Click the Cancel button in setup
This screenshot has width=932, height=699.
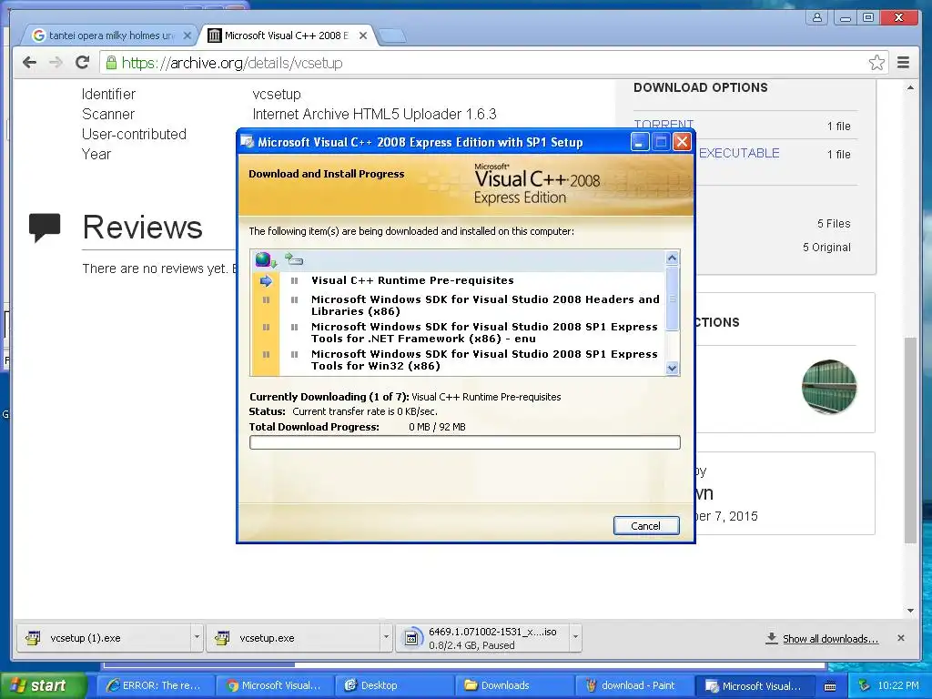pos(646,525)
